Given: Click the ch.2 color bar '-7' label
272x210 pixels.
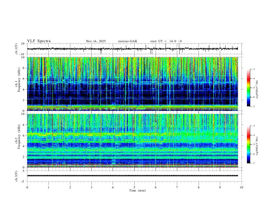Looking at the screenshot, I should click(x=253, y=163).
